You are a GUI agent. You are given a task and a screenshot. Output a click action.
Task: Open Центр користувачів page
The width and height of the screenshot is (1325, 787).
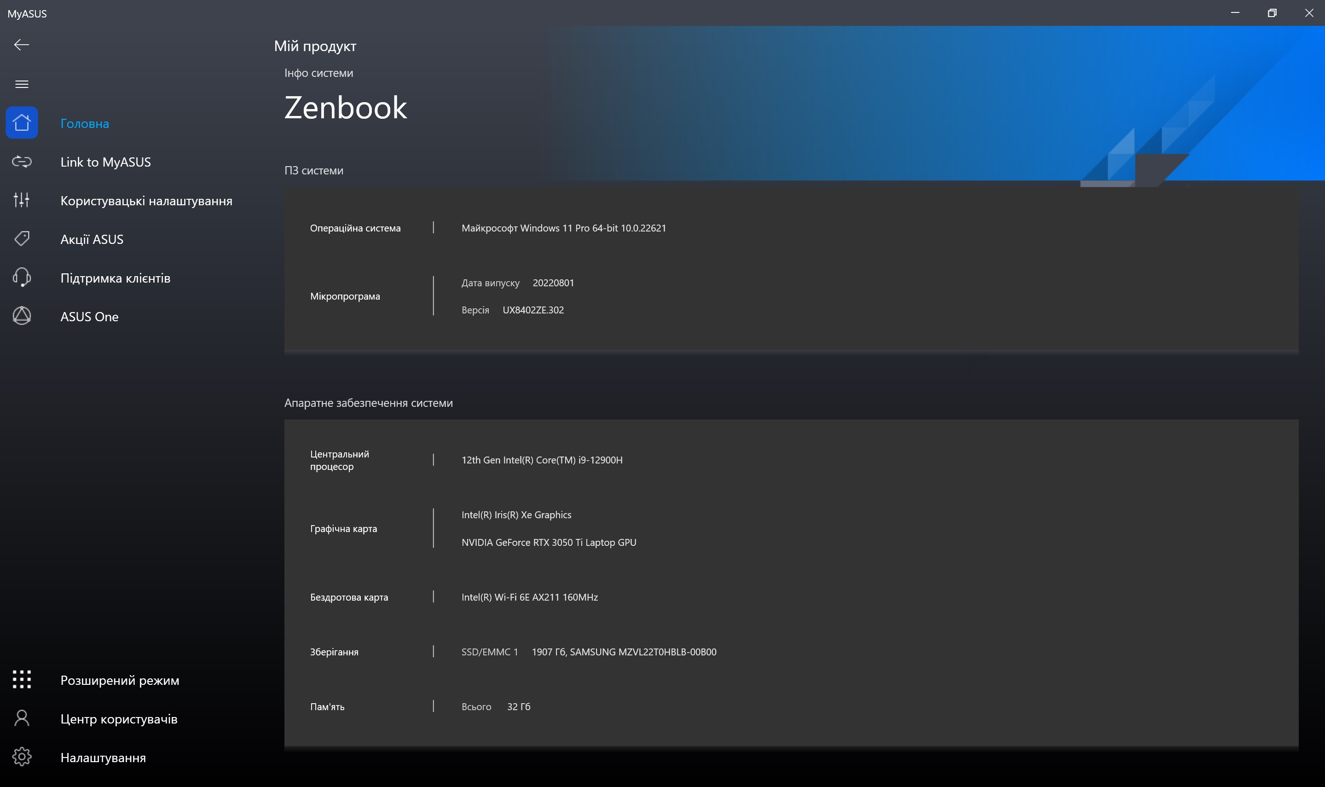(x=119, y=719)
